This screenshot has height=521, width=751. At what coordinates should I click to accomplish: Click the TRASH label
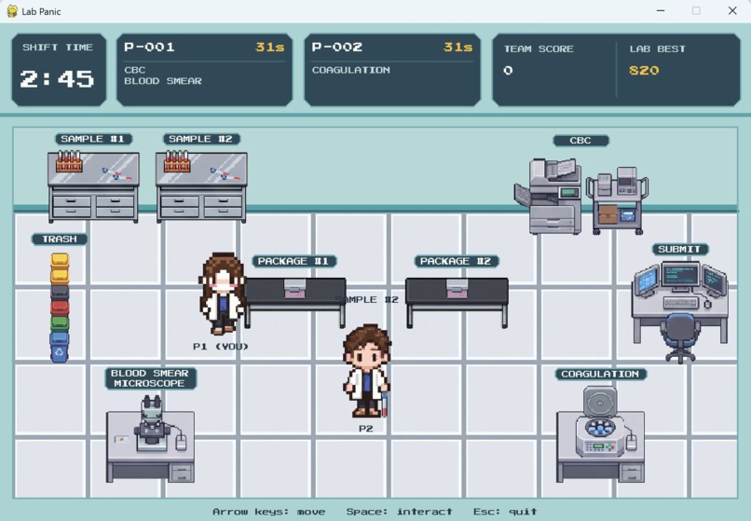(x=60, y=239)
